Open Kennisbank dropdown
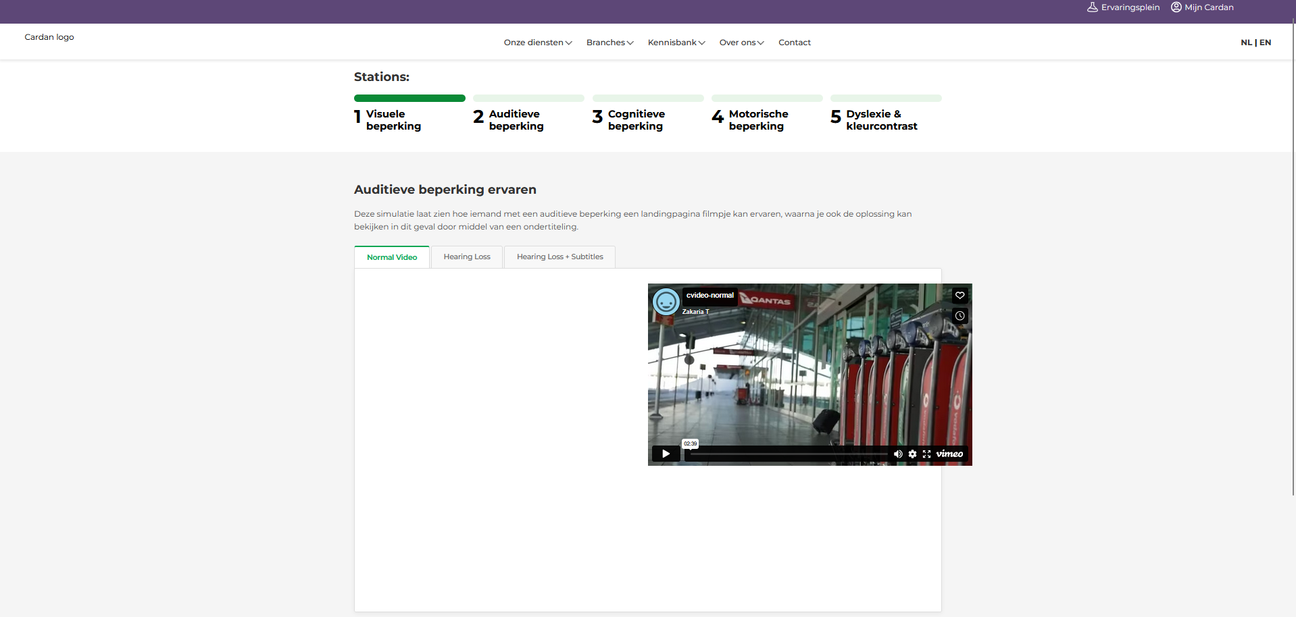Viewport: 1296px width, 617px height. pos(676,43)
